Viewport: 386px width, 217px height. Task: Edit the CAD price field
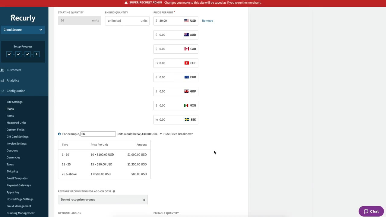coord(176,49)
